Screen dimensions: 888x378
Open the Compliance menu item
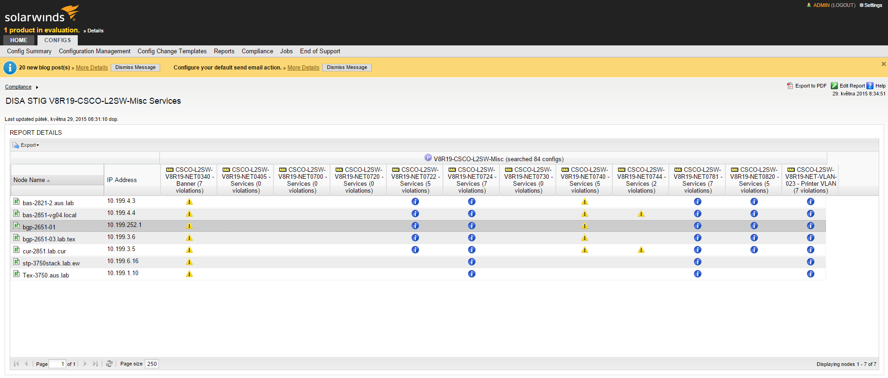click(x=257, y=51)
